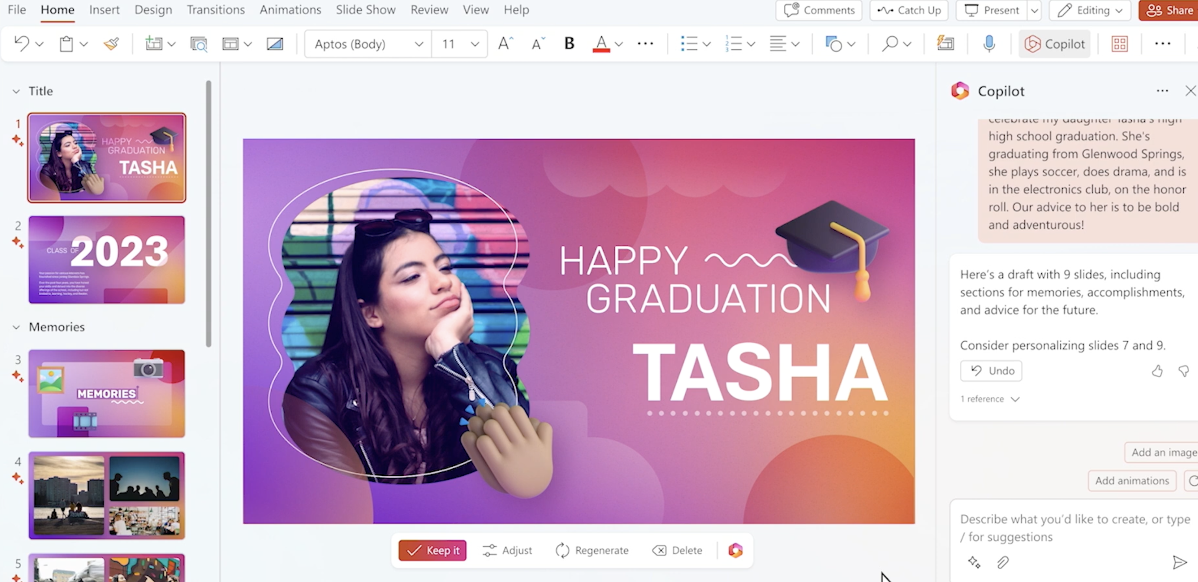Click the Dictate microphone icon
This screenshot has height=582, width=1198.
point(989,44)
